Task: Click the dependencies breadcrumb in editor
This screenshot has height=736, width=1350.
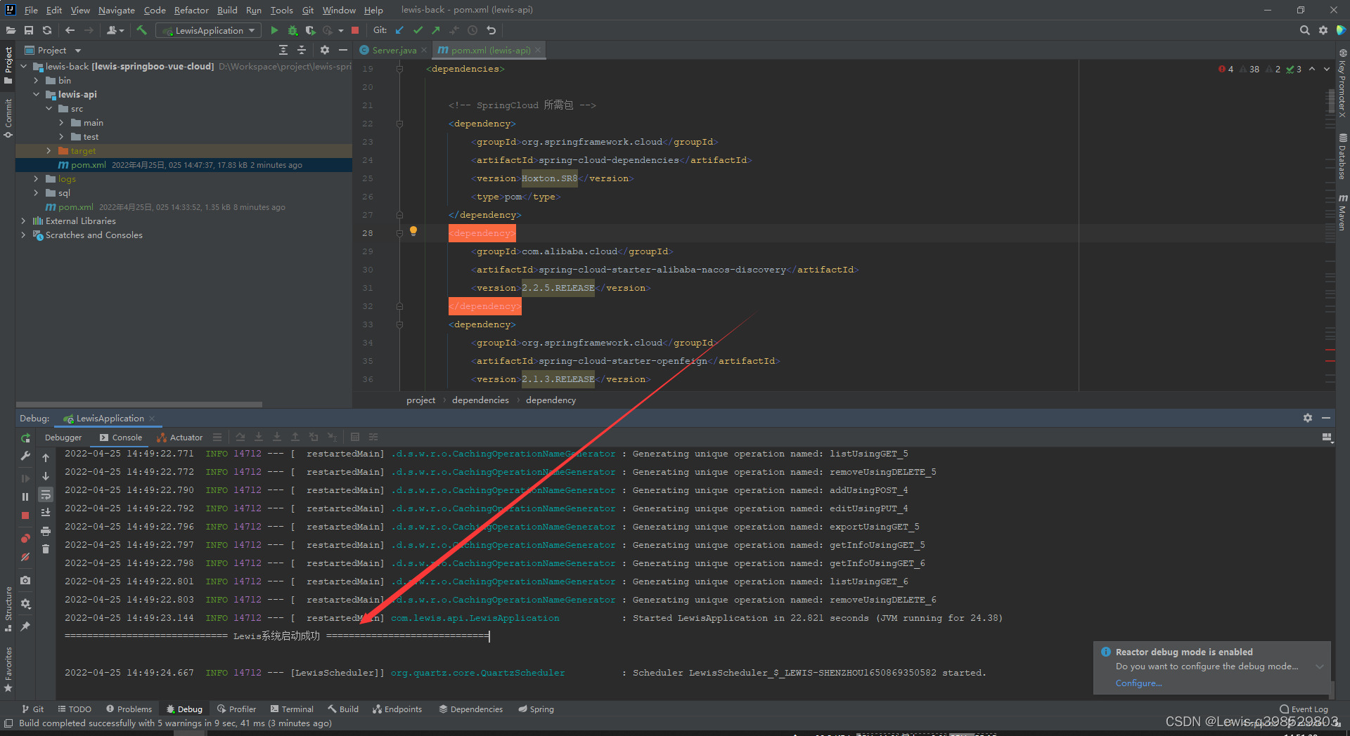Action: 480,400
